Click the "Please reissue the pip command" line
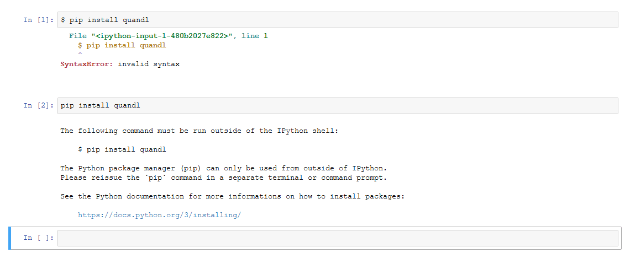The width and height of the screenshot is (630, 258). click(x=223, y=178)
